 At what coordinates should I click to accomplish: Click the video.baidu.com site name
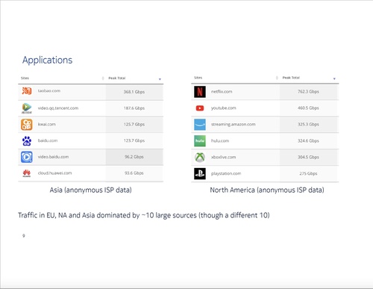coord(53,157)
